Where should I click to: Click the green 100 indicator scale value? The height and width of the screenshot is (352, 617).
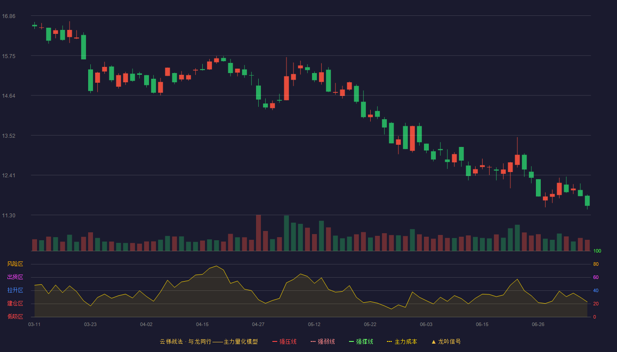coord(597,251)
